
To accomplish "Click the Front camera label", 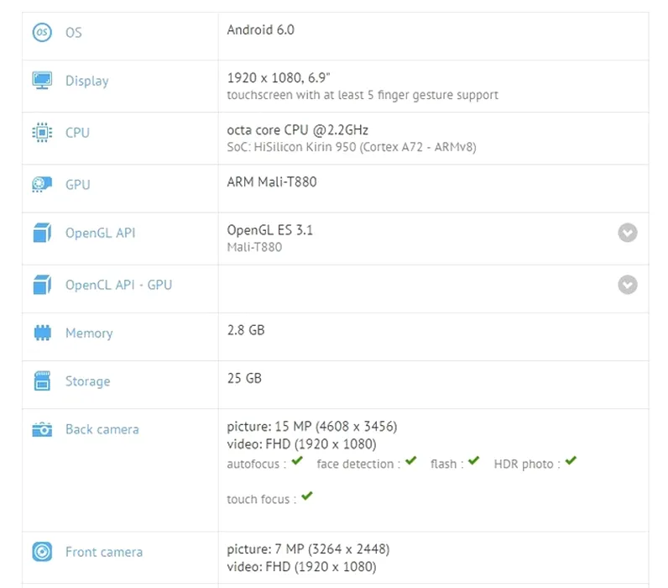I will [x=104, y=552].
